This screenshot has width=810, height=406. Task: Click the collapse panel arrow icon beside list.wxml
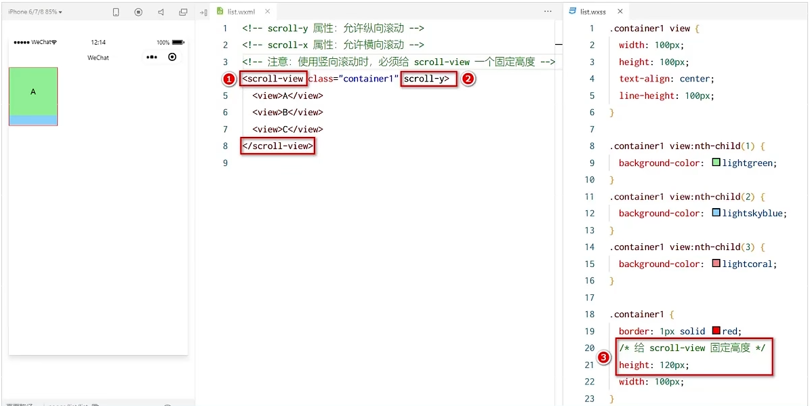[x=203, y=12]
